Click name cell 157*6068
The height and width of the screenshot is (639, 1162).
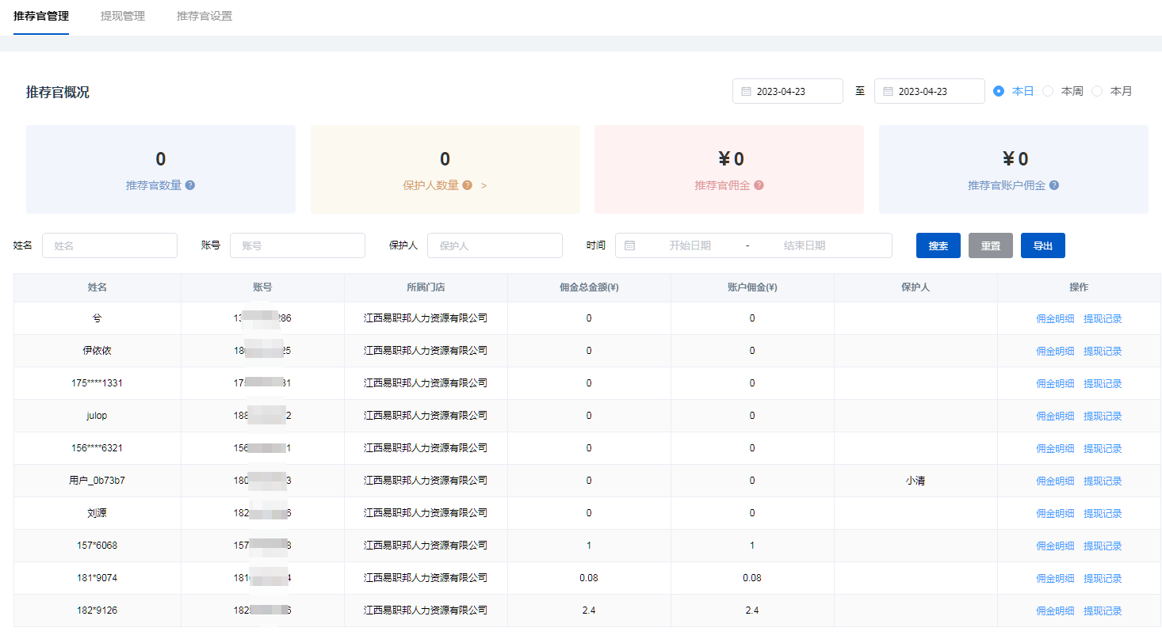[97, 546]
